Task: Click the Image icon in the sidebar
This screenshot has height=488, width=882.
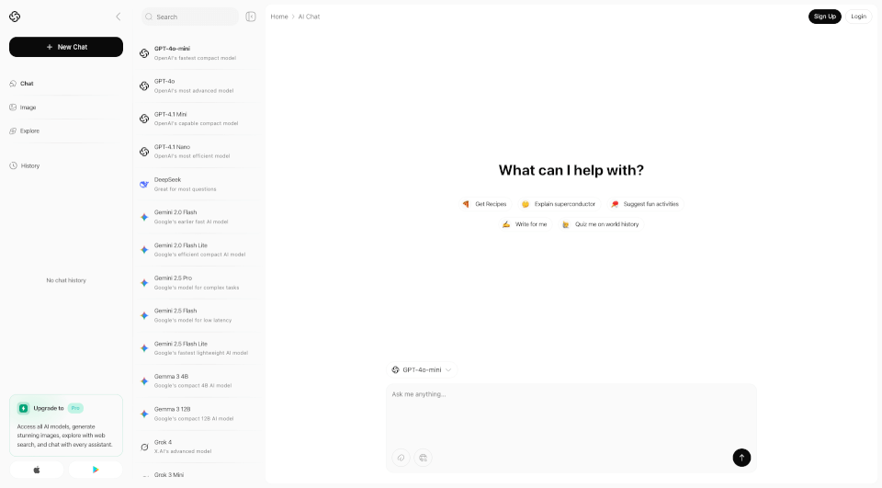Action: tap(13, 107)
